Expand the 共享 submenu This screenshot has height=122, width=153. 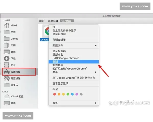(74, 72)
